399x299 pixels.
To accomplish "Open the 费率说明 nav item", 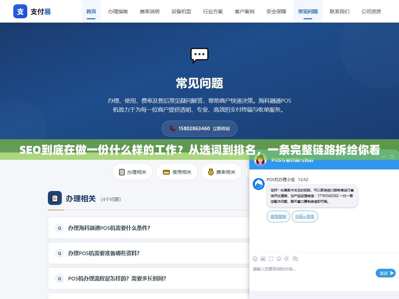I will tap(150, 11).
